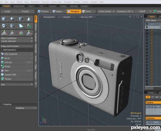Click the axis gizmo in viewport corner
This screenshot has width=161, height=131.
(43, 121)
